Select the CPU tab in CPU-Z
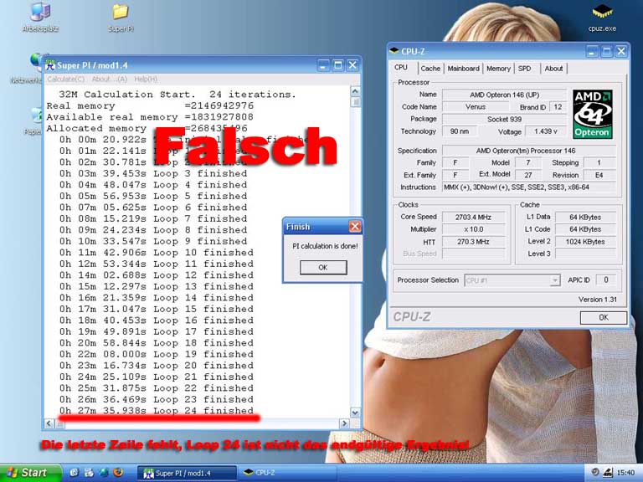 [401, 68]
